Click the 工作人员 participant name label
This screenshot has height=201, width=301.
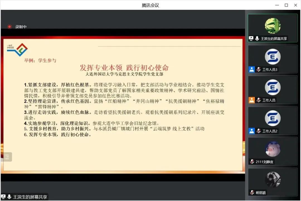269,100
